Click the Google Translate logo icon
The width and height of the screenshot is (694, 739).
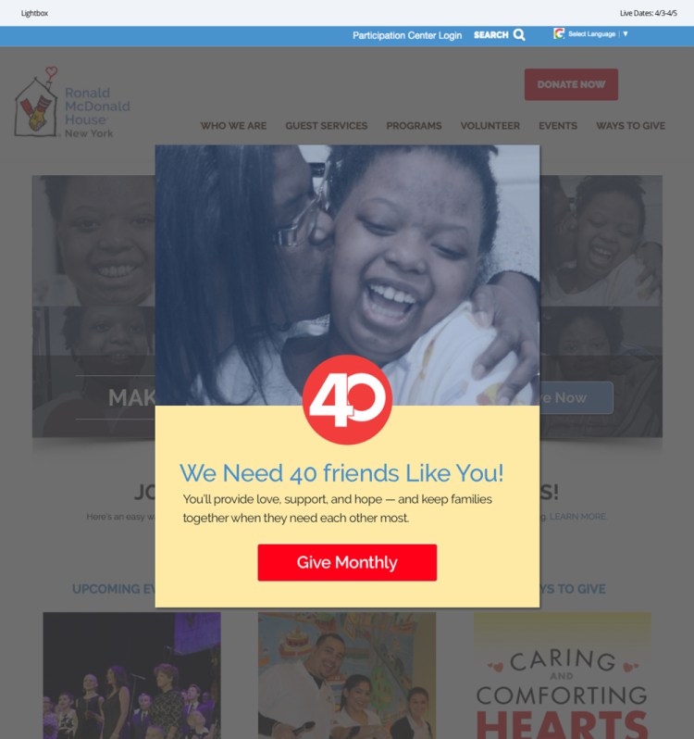pyautogui.click(x=559, y=33)
